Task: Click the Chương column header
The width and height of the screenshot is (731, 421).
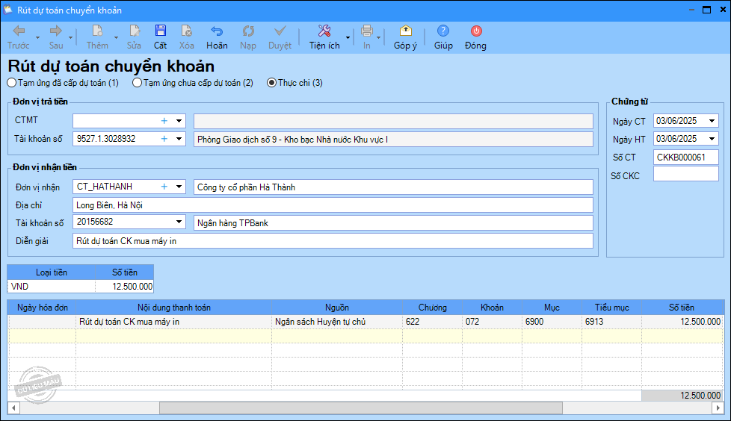Action: click(432, 308)
